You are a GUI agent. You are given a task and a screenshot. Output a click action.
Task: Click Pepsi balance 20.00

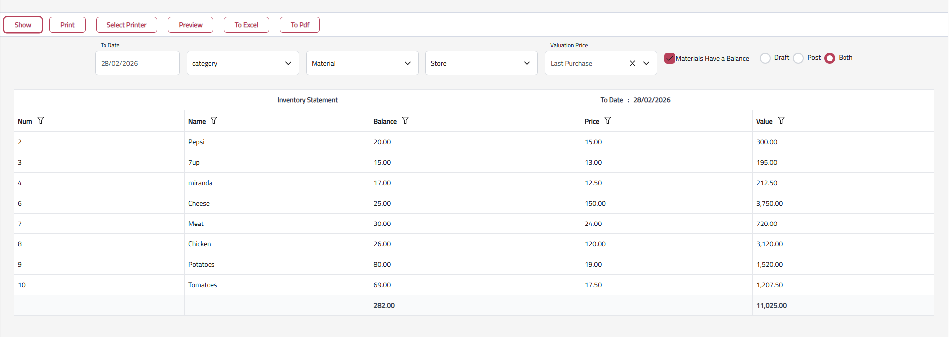point(382,142)
